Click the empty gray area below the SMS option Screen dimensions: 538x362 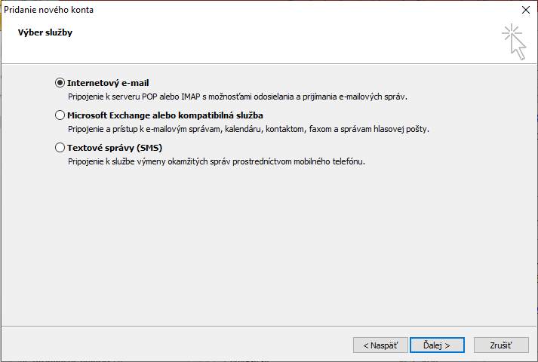click(x=264, y=241)
